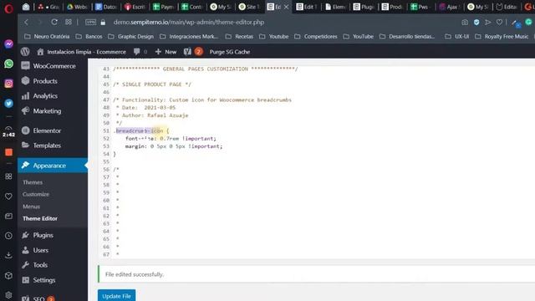Image resolution: width=535 pixels, height=301 pixels.
Task: Open the New content menu
Action: tap(166, 52)
